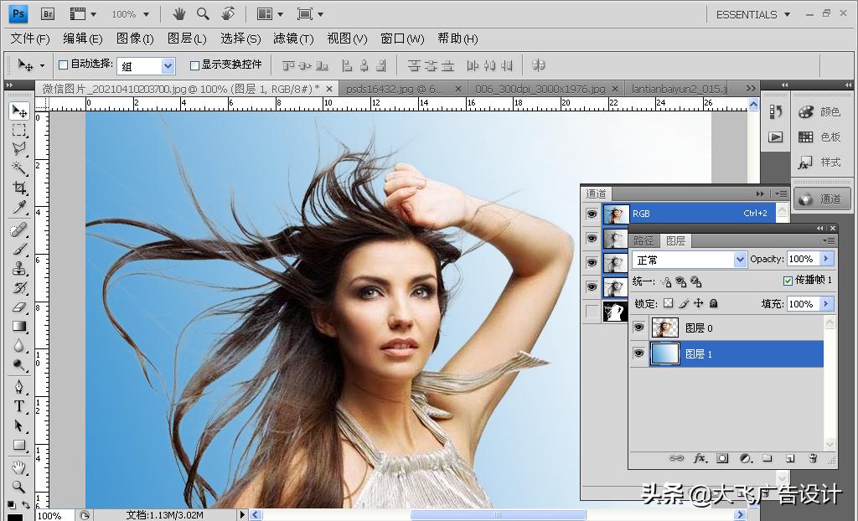The width and height of the screenshot is (858, 521).
Task: Select the Magic Wand tool
Action: coord(19,168)
